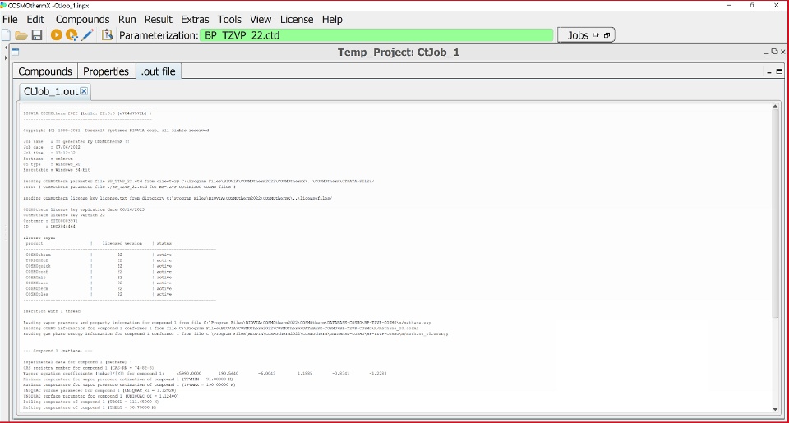Click the restore icon inside the Jobs button
Screen dimensions: 789x423
click(x=607, y=35)
